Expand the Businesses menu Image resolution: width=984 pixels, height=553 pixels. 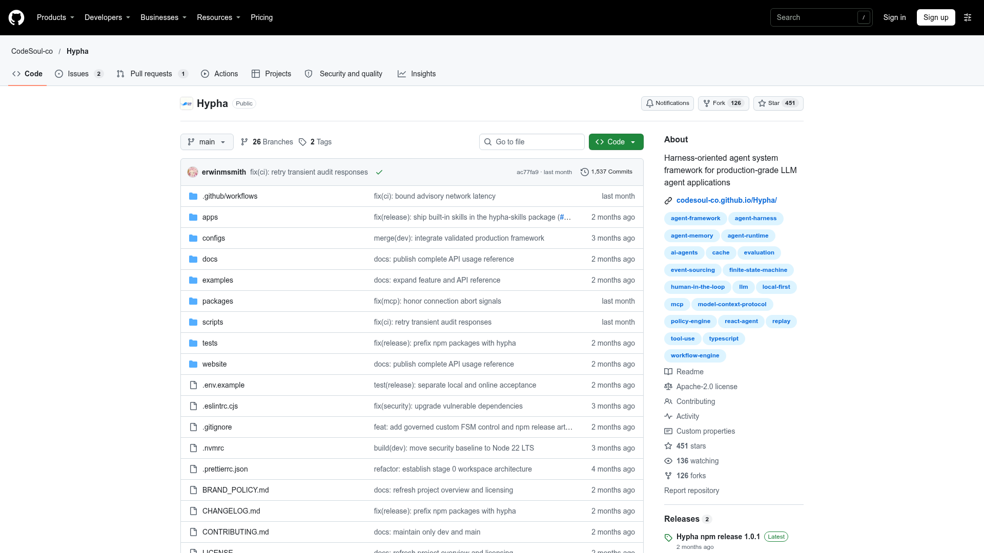click(163, 17)
